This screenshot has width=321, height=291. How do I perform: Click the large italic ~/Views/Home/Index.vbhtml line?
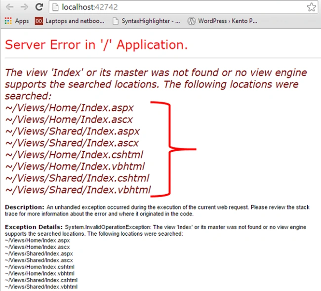75,166
